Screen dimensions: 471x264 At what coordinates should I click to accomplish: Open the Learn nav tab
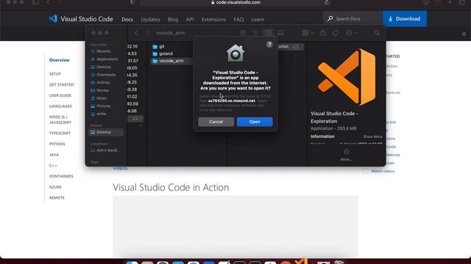coord(258,20)
